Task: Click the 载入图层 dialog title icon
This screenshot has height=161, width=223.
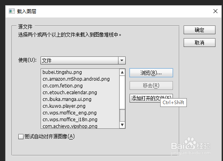Action: pyautogui.click(x=12, y=11)
